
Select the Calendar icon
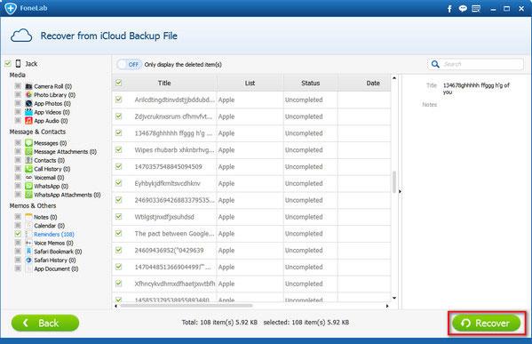tap(28, 226)
